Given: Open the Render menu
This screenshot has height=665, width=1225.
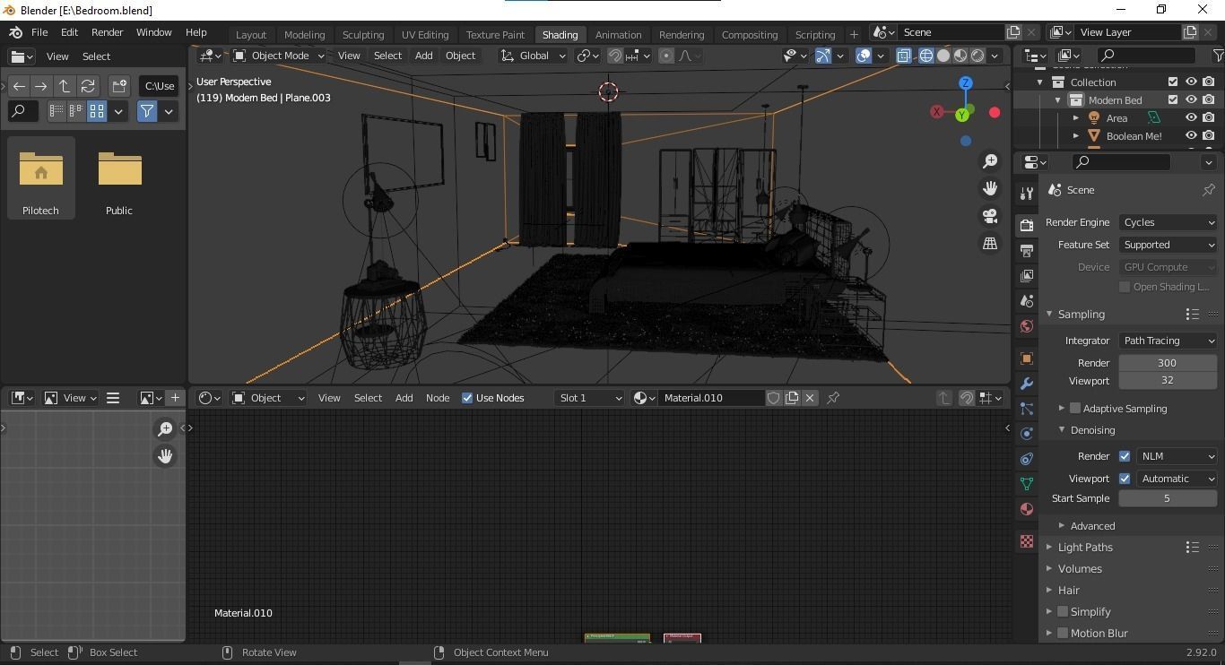Looking at the screenshot, I should click(x=107, y=32).
